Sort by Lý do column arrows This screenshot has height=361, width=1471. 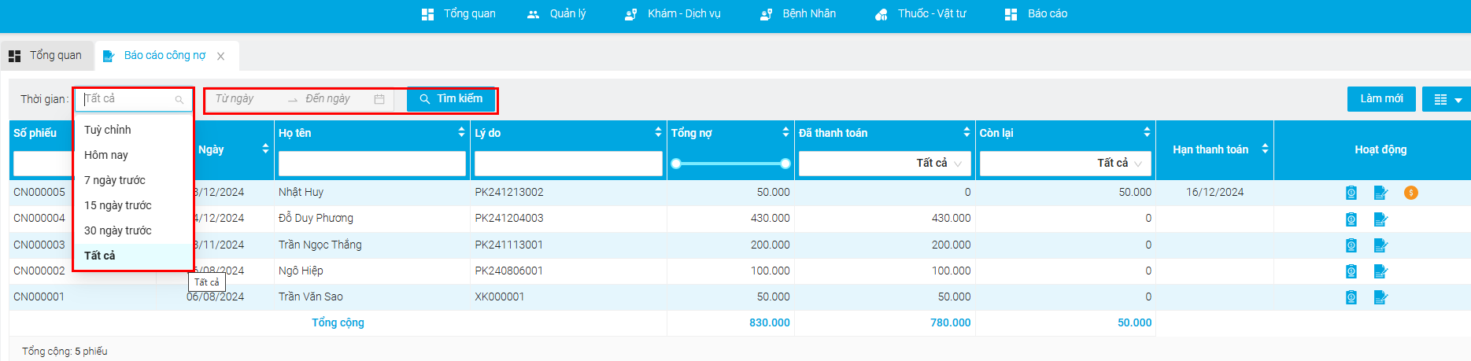(x=658, y=132)
